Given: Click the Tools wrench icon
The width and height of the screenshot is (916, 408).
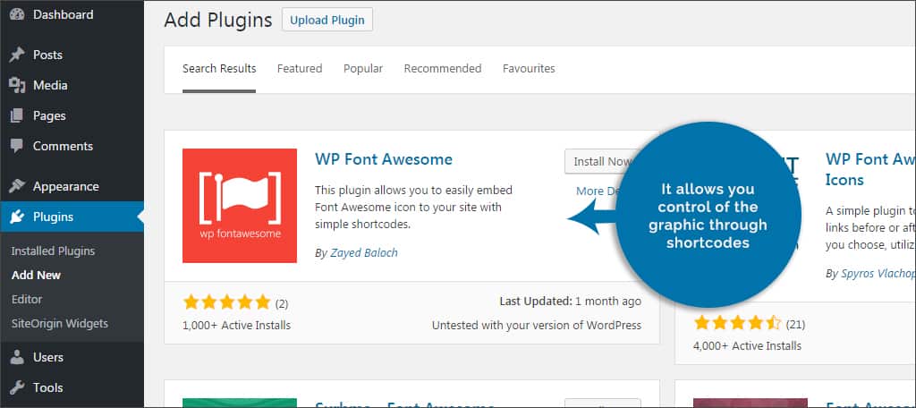Looking at the screenshot, I should (x=17, y=387).
